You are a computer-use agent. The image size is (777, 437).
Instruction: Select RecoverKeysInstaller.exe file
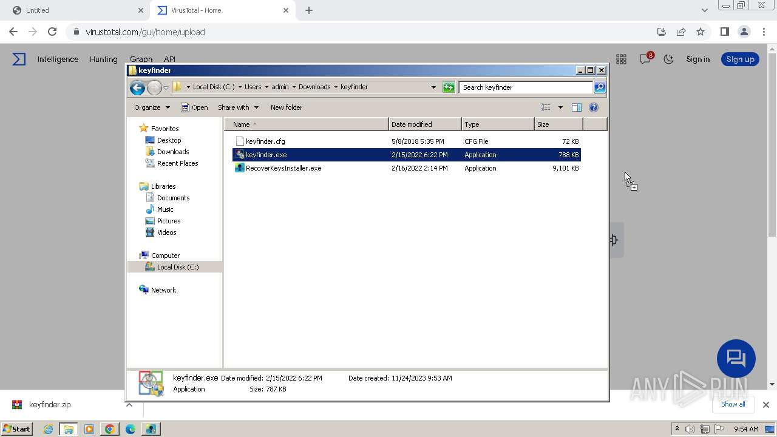[283, 168]
